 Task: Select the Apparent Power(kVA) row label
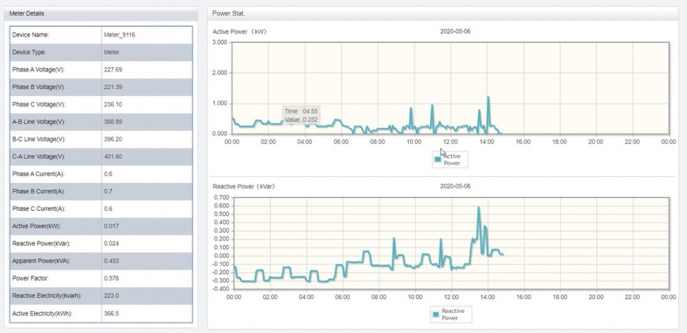click(x=41, y=261)
